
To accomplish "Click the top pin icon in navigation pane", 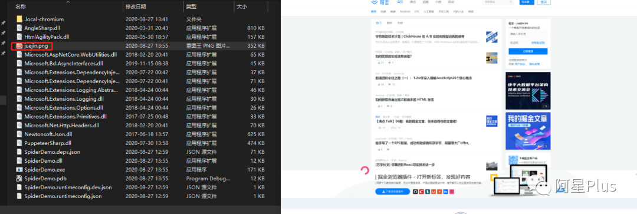I will (4, 23).
